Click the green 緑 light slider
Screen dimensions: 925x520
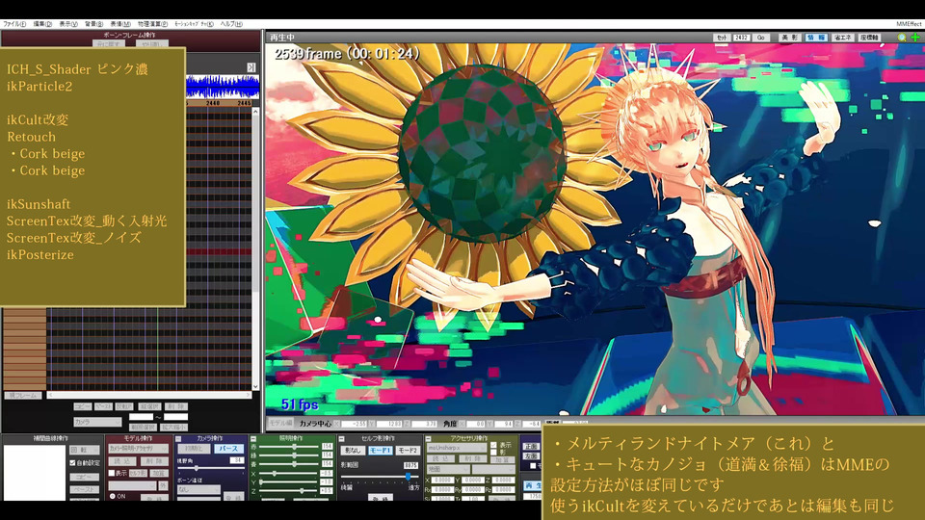(x=289, y=455)
